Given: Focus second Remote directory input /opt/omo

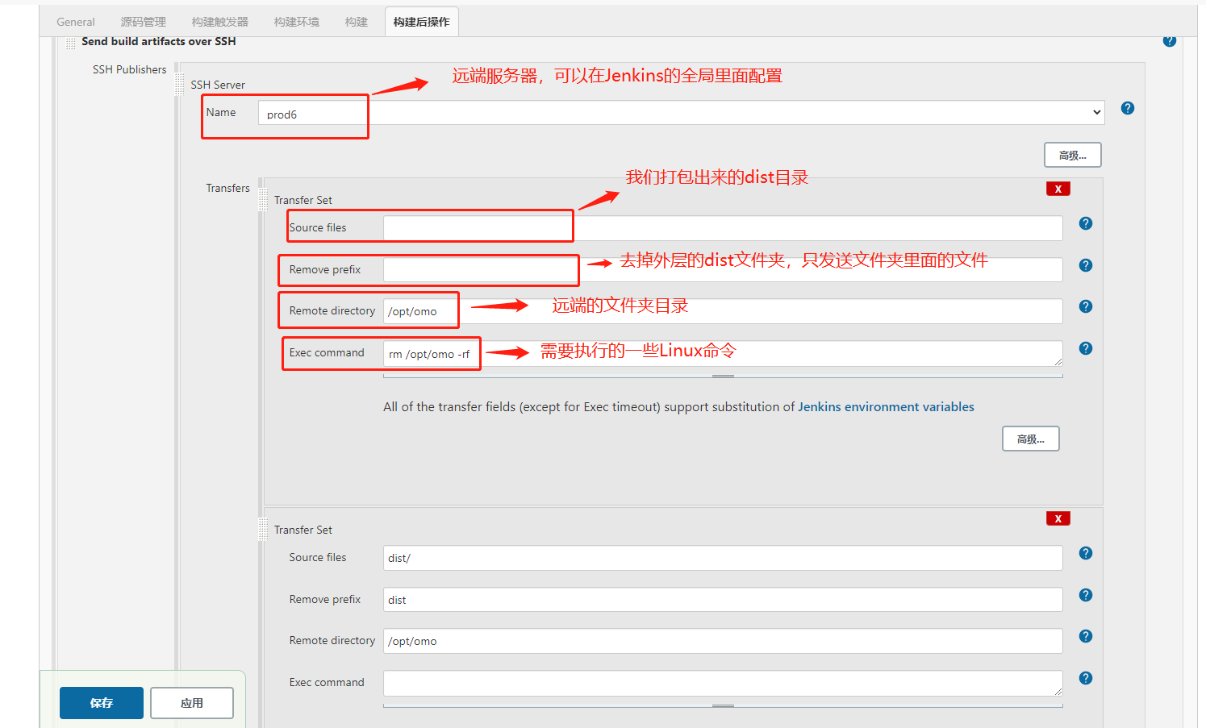Looking at the screenshot, I should (x=723, y=641).
